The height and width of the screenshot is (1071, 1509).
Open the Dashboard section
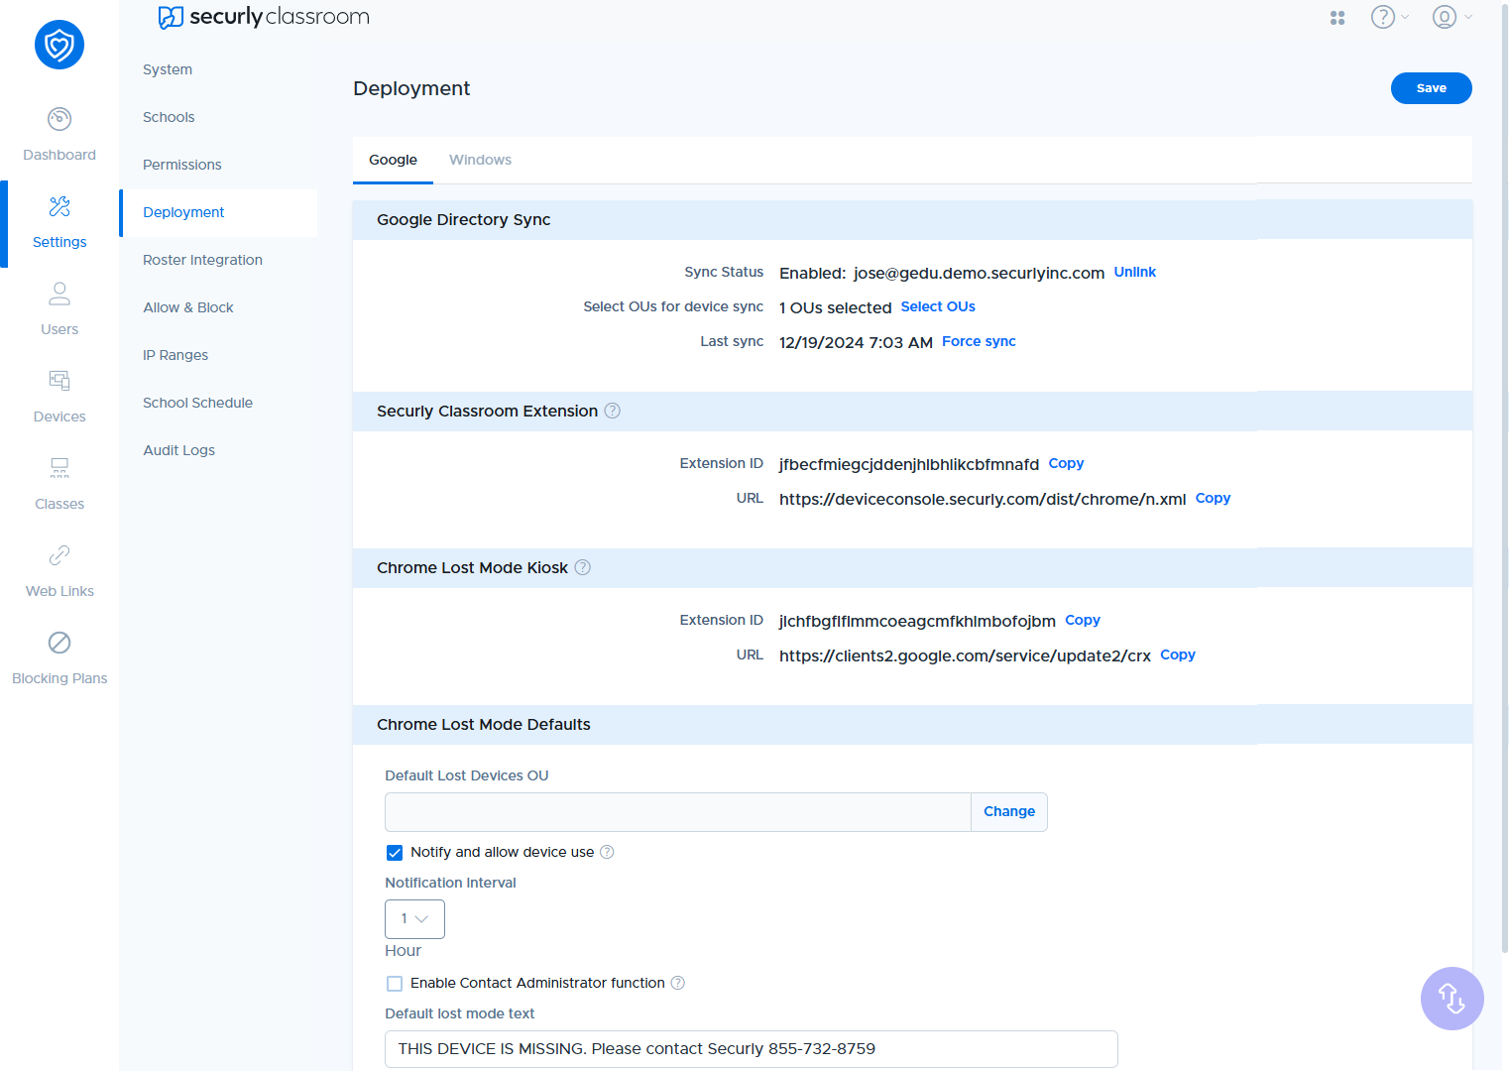click(59, 134)
